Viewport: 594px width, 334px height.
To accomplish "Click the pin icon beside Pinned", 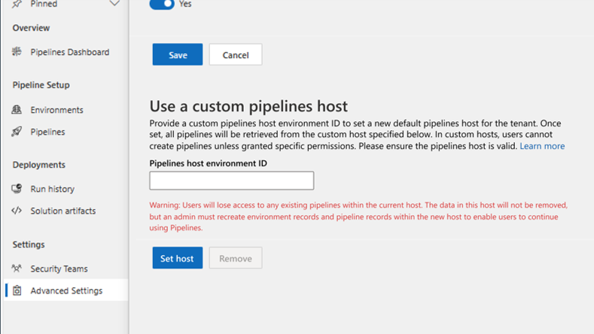I will pos(17,5).
